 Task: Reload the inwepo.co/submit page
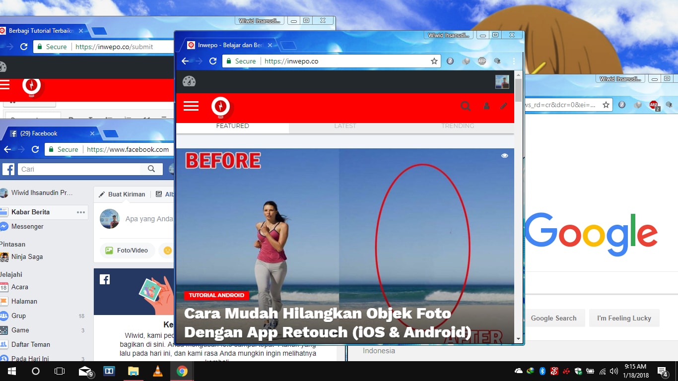pos(24,47)
